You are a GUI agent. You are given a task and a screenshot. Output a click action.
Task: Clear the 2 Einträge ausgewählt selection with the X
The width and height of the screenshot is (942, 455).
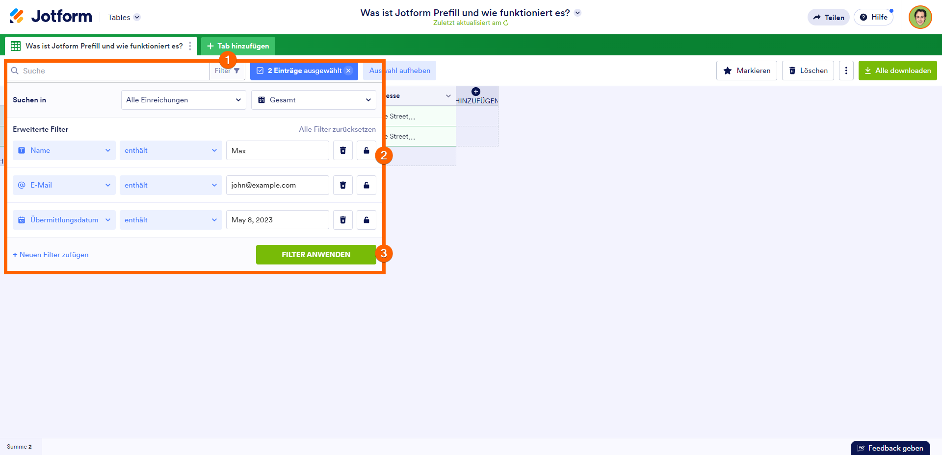tap(348, 71)
